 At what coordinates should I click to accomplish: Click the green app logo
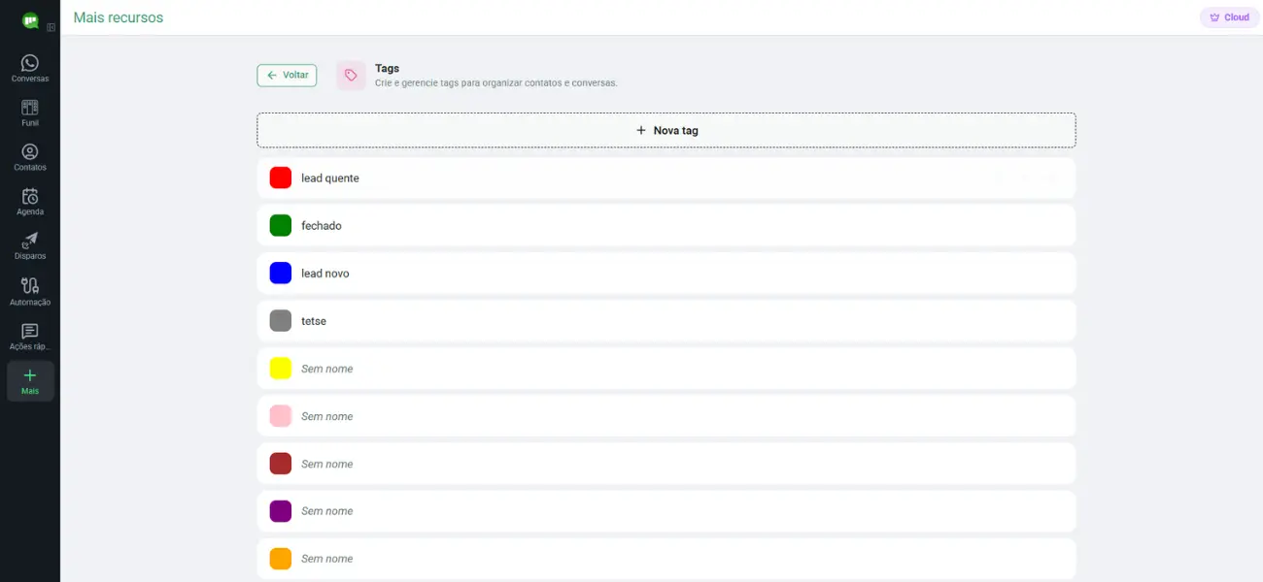(30, 20)
